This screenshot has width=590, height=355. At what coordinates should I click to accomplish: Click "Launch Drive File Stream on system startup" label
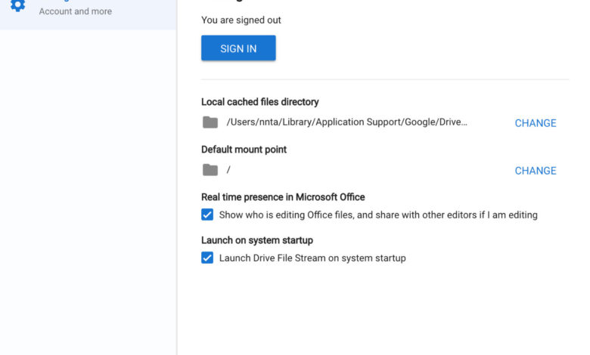click(312, 258)
